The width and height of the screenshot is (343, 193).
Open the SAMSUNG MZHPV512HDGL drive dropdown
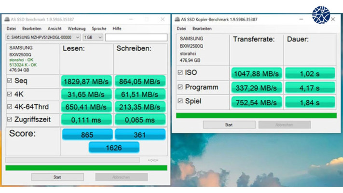(x=43, y=38)
